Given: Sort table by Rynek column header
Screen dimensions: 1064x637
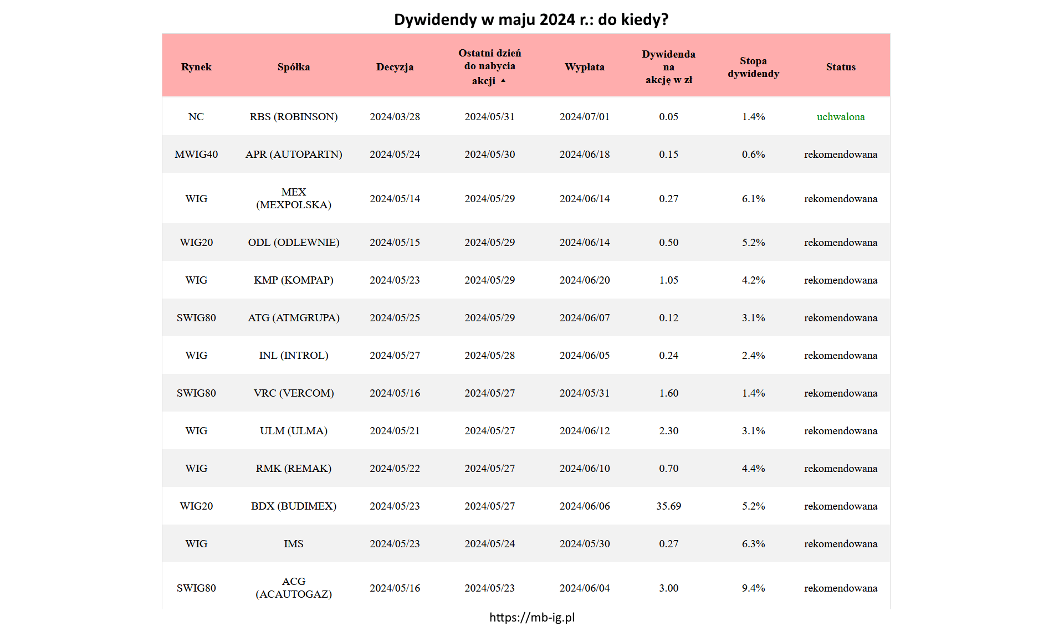Looking at the screenshot, I should point(196,67).
